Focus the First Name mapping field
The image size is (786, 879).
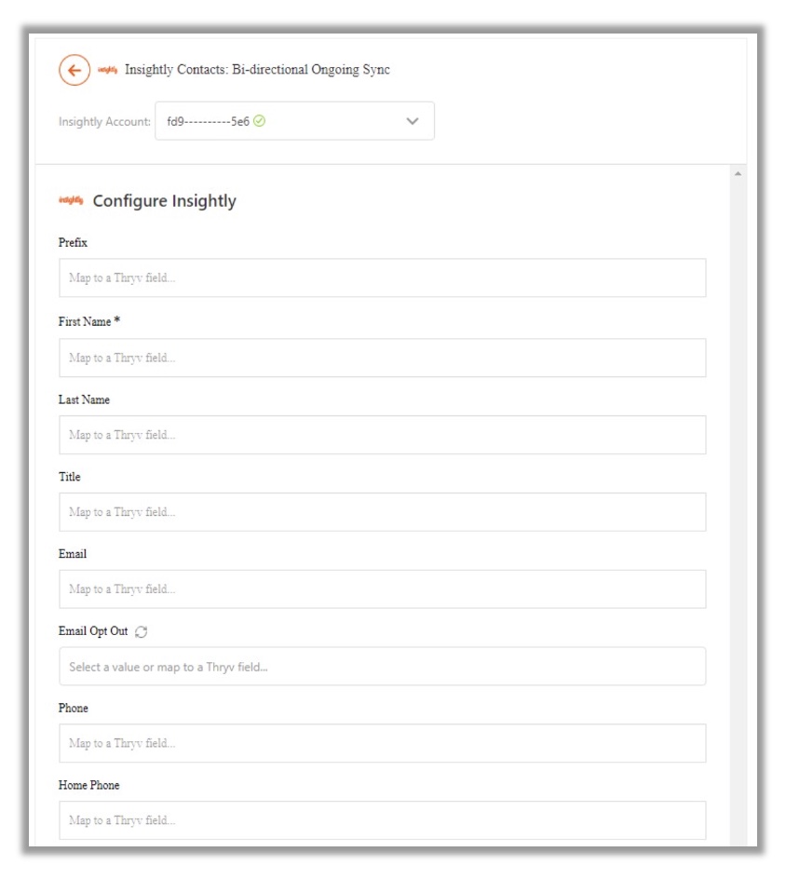tap(382, 358)
